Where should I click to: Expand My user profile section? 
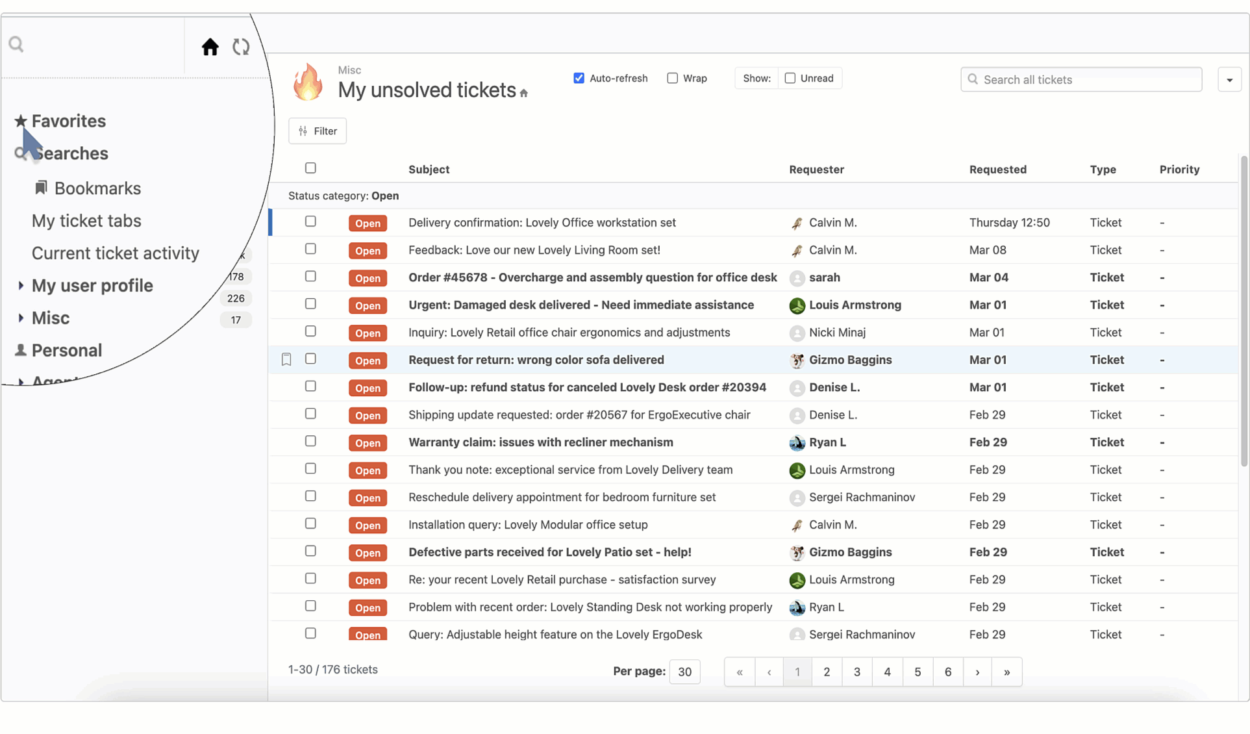coord(21,285)
